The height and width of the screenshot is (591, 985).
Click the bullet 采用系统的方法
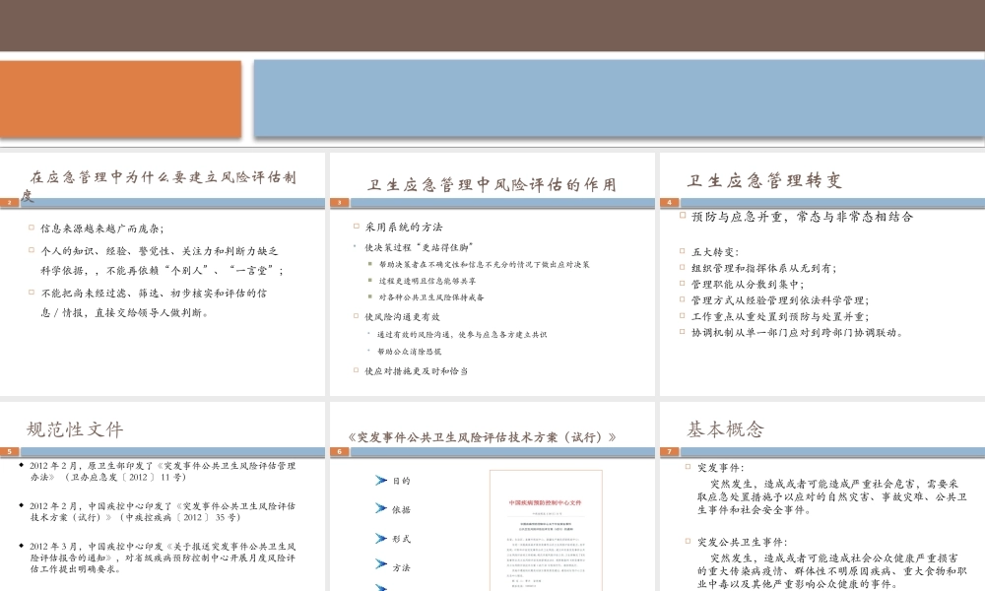pos(403,227)
